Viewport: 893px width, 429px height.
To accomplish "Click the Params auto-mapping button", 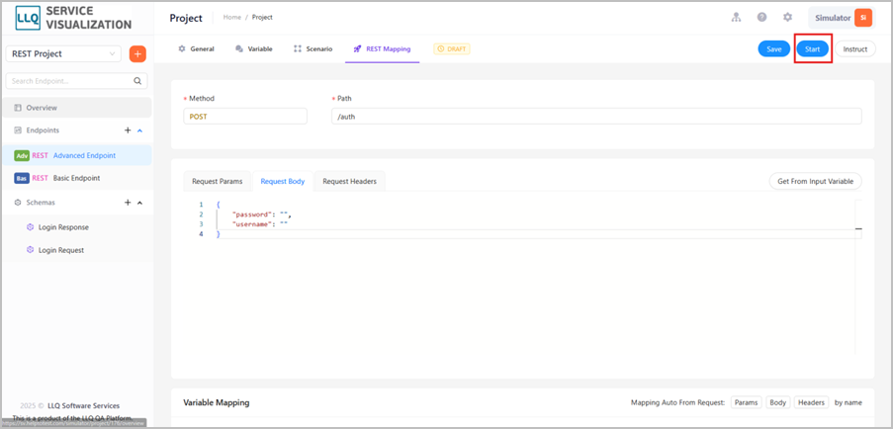I will [x=746, y=402].
